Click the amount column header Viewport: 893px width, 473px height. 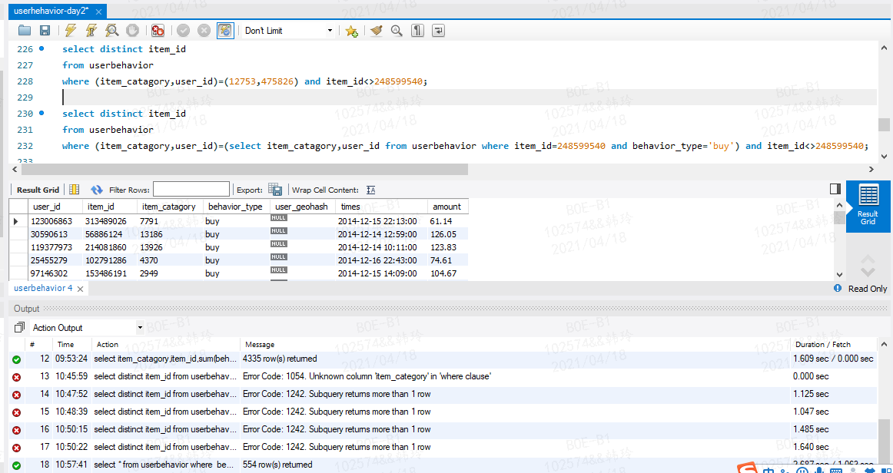tap(448, 207)
